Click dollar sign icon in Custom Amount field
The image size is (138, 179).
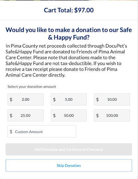[x=11, y=132]
